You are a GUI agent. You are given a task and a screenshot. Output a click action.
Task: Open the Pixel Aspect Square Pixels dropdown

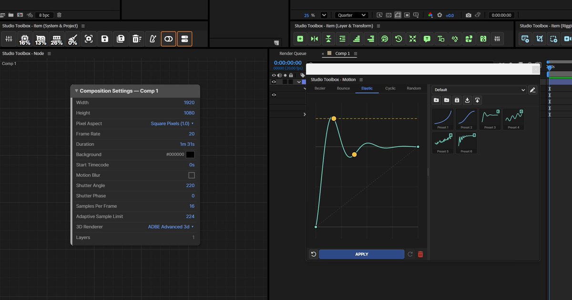tap(173, 124)
